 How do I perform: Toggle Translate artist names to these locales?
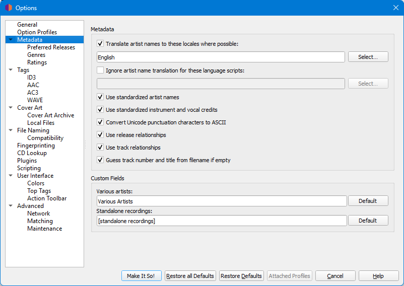point(100,43)
